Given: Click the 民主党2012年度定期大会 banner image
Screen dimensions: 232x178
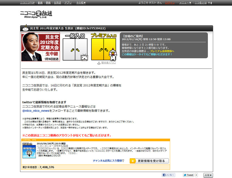Looking at the screenshot, I should point(41,47).
